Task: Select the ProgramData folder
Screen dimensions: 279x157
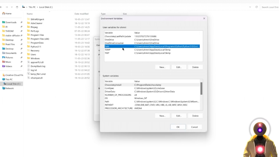Action: 35,43
